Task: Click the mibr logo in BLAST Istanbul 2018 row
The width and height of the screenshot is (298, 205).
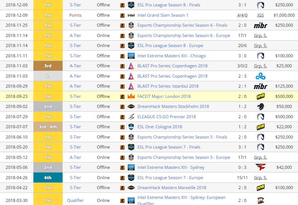Action: [260, 86]
